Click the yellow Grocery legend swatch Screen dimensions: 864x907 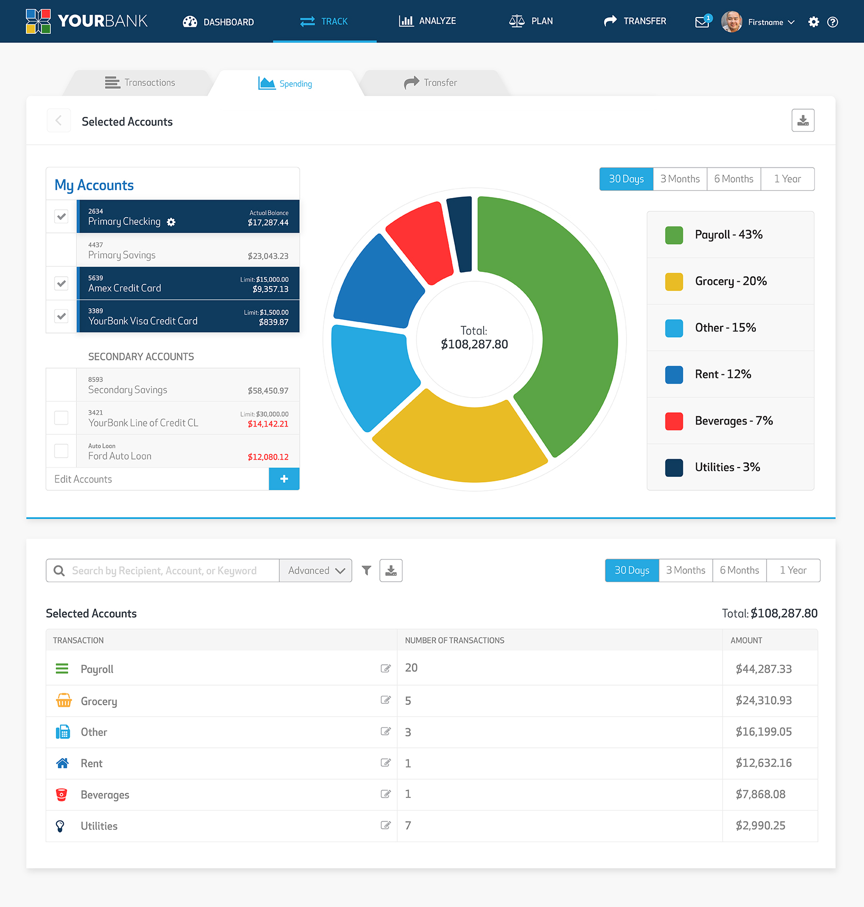[x=674, y=282]
